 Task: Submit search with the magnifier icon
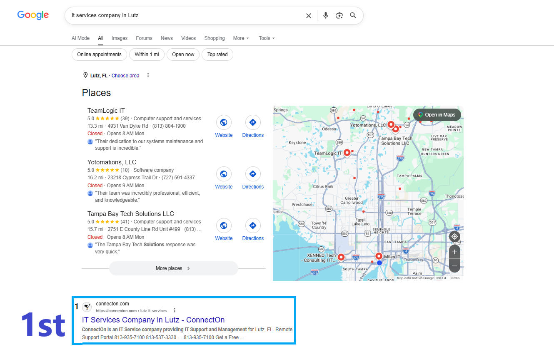(x=353, y=15)
